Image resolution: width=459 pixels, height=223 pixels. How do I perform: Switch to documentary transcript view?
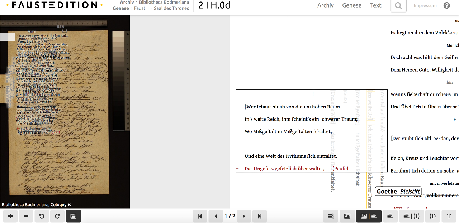[x=390, y=216]
